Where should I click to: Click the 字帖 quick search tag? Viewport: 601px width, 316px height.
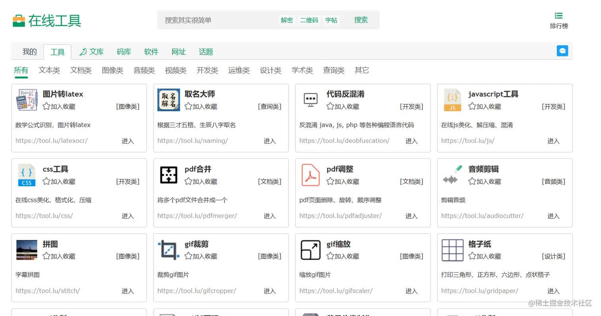(x=332, y=20)
